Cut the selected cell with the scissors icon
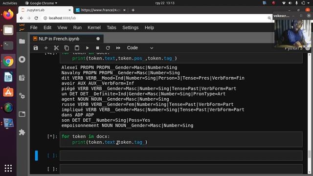The image size is (313, 176). 56,48
